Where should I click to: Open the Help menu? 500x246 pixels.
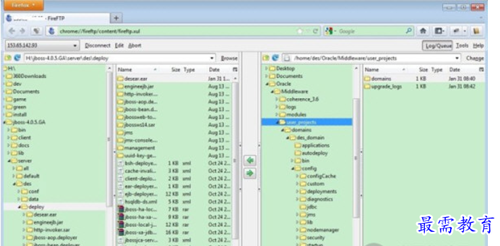pos(478,45)
